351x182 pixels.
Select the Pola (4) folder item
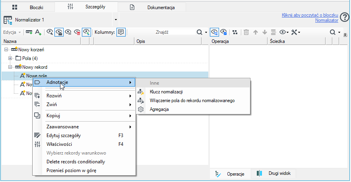[x=30, y=58]
